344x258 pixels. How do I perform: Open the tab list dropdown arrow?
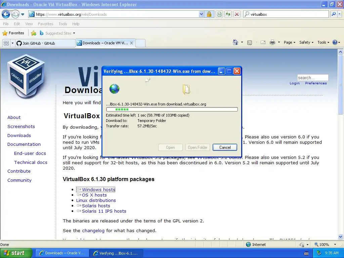point(12,43)
